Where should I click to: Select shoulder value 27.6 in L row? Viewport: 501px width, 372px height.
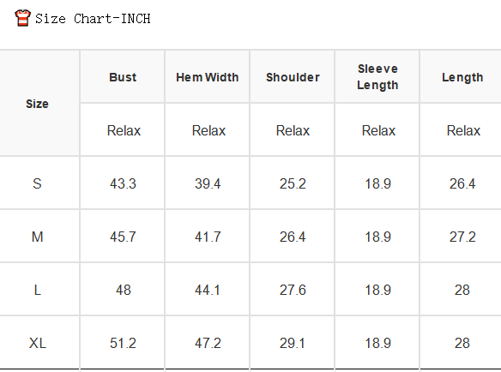tap(293, 291)
